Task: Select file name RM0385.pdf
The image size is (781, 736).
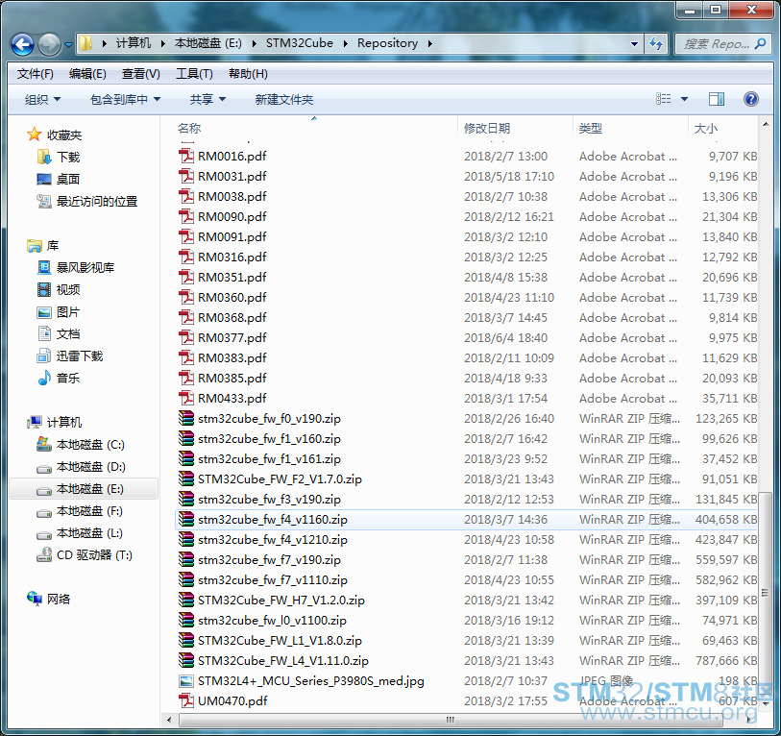Action: point(232,379)
